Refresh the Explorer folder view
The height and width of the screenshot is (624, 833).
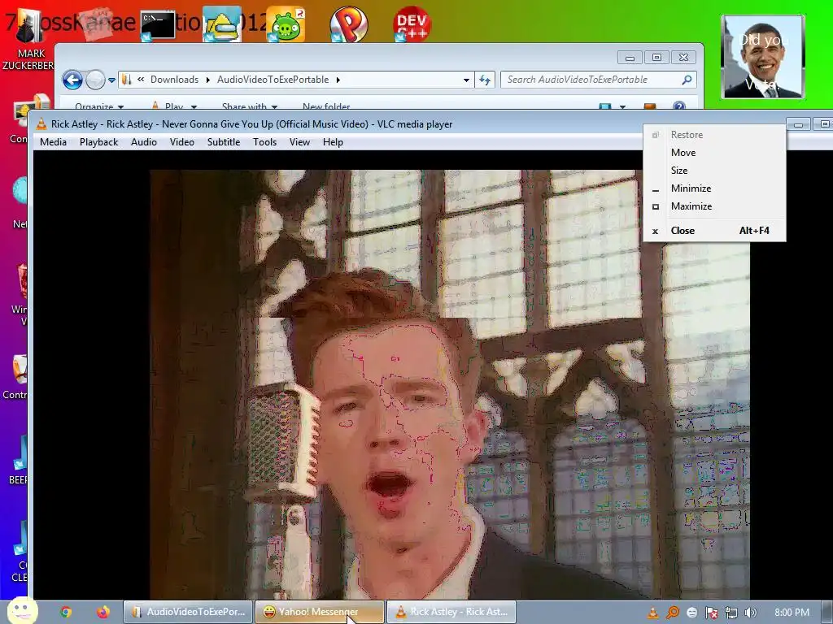click(x=485, y=80)
